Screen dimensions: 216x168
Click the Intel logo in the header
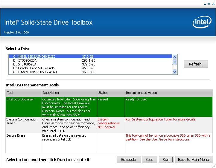[x=202, y=22]
